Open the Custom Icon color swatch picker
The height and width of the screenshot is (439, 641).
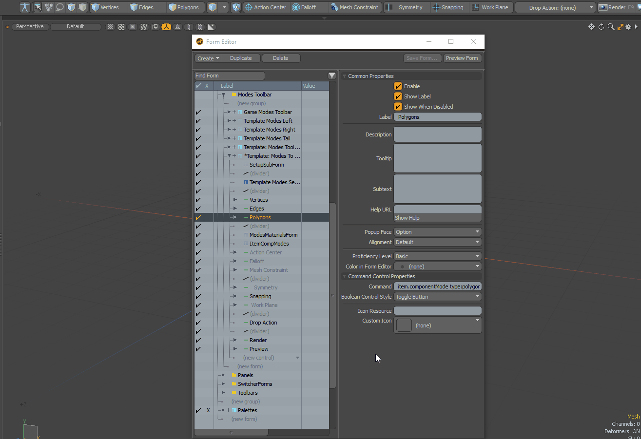[x=404, y=325]
